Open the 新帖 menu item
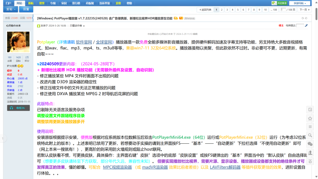Image resolution: width=318 pixels, height=179 pixels. (x=31, y=3)
